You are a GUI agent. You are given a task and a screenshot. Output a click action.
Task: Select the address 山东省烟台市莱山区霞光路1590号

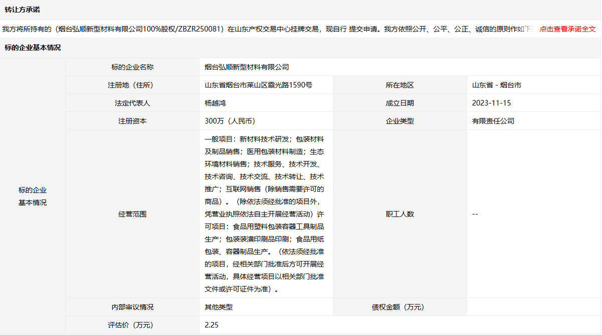click(x=259, y=85)
